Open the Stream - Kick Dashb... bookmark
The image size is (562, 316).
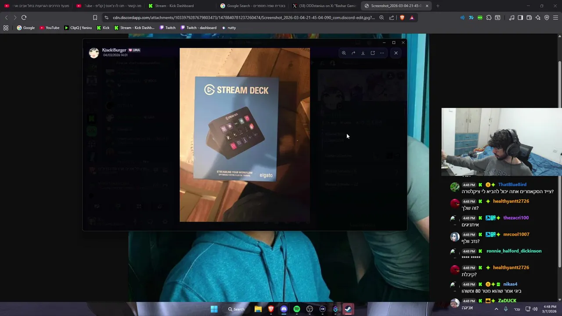(134, 28)
